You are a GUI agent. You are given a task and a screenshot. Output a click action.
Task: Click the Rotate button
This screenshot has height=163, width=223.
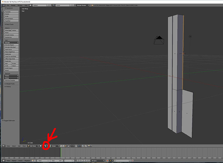click(11, 14)
